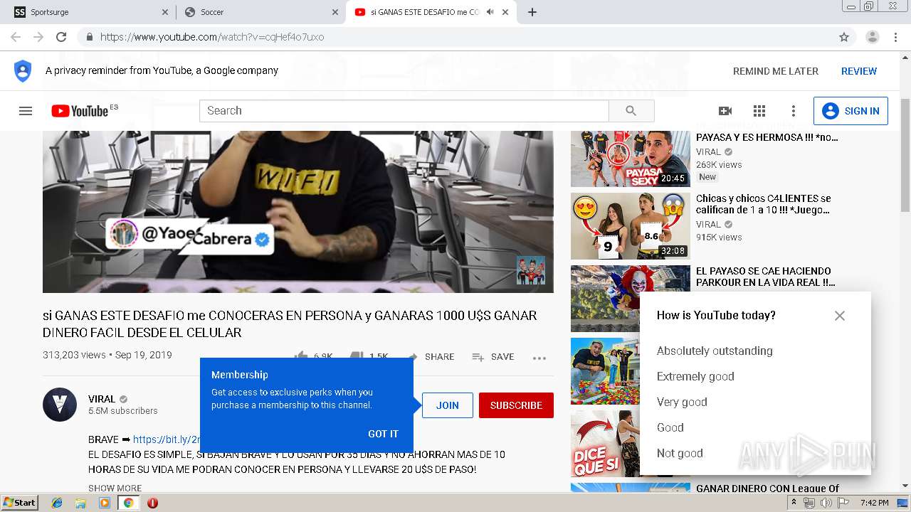Open the create video camera icon

pos(725,111)
